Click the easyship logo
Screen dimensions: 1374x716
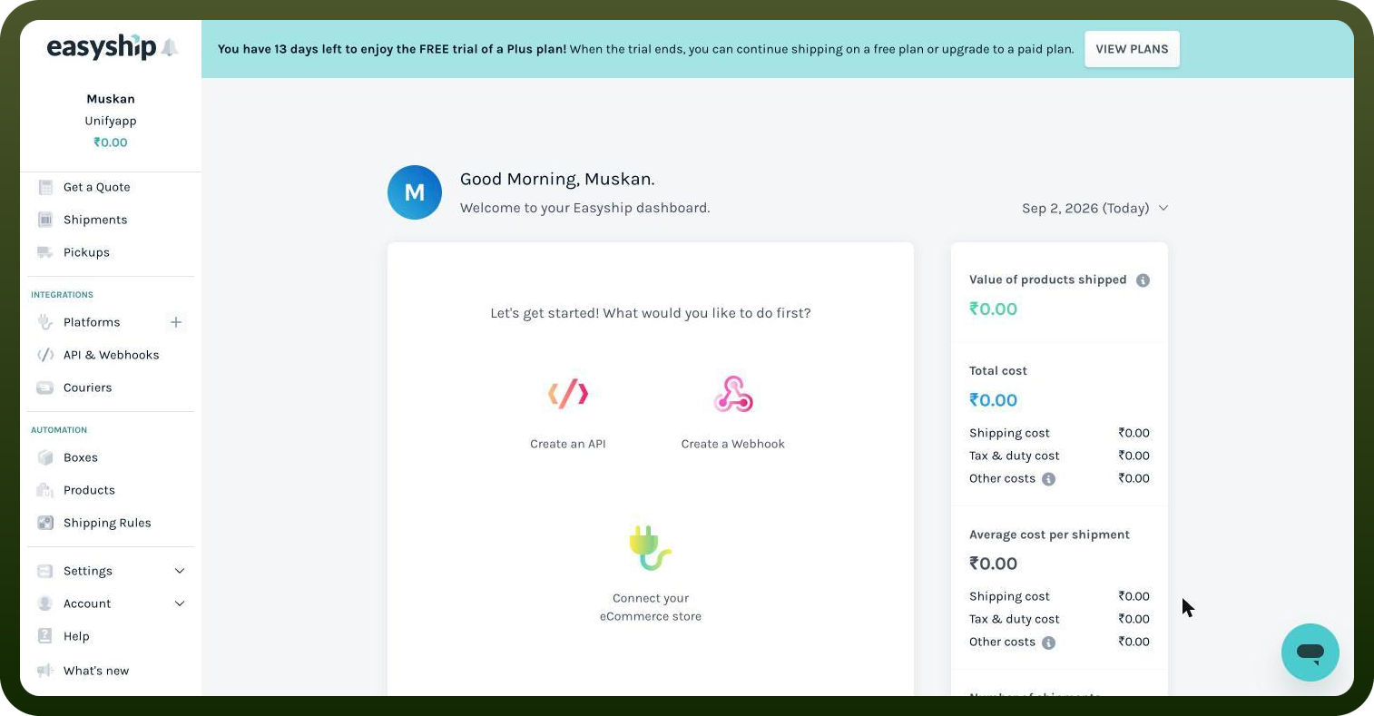102,47
